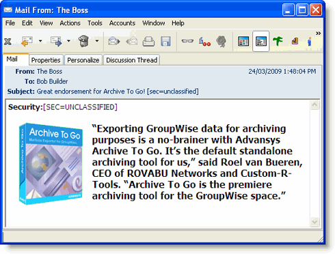Click the sender name The Boss
The image size is (335, 254).
49,72
